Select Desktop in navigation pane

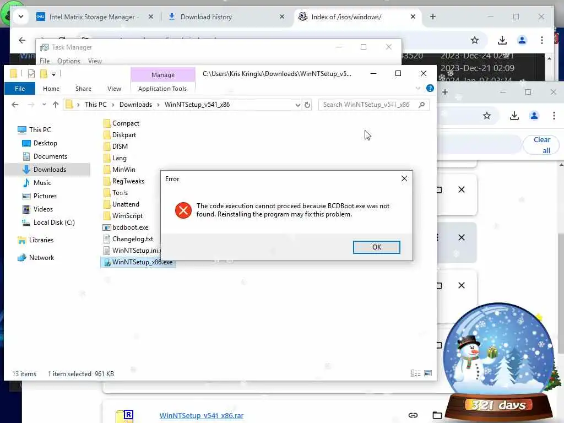tap(45, 143)
